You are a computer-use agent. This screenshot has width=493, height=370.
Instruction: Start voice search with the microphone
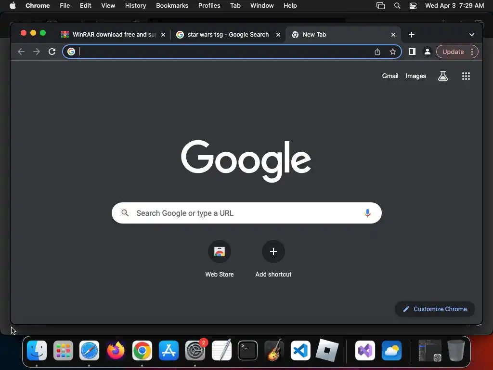click(367, 213)
